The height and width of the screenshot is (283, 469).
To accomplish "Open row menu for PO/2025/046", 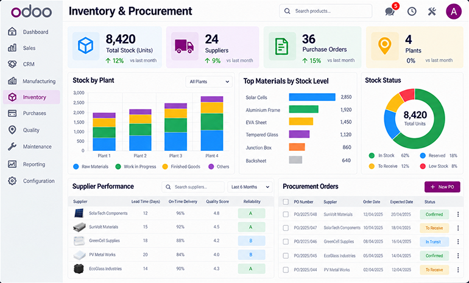I will [x=458, y=242].
